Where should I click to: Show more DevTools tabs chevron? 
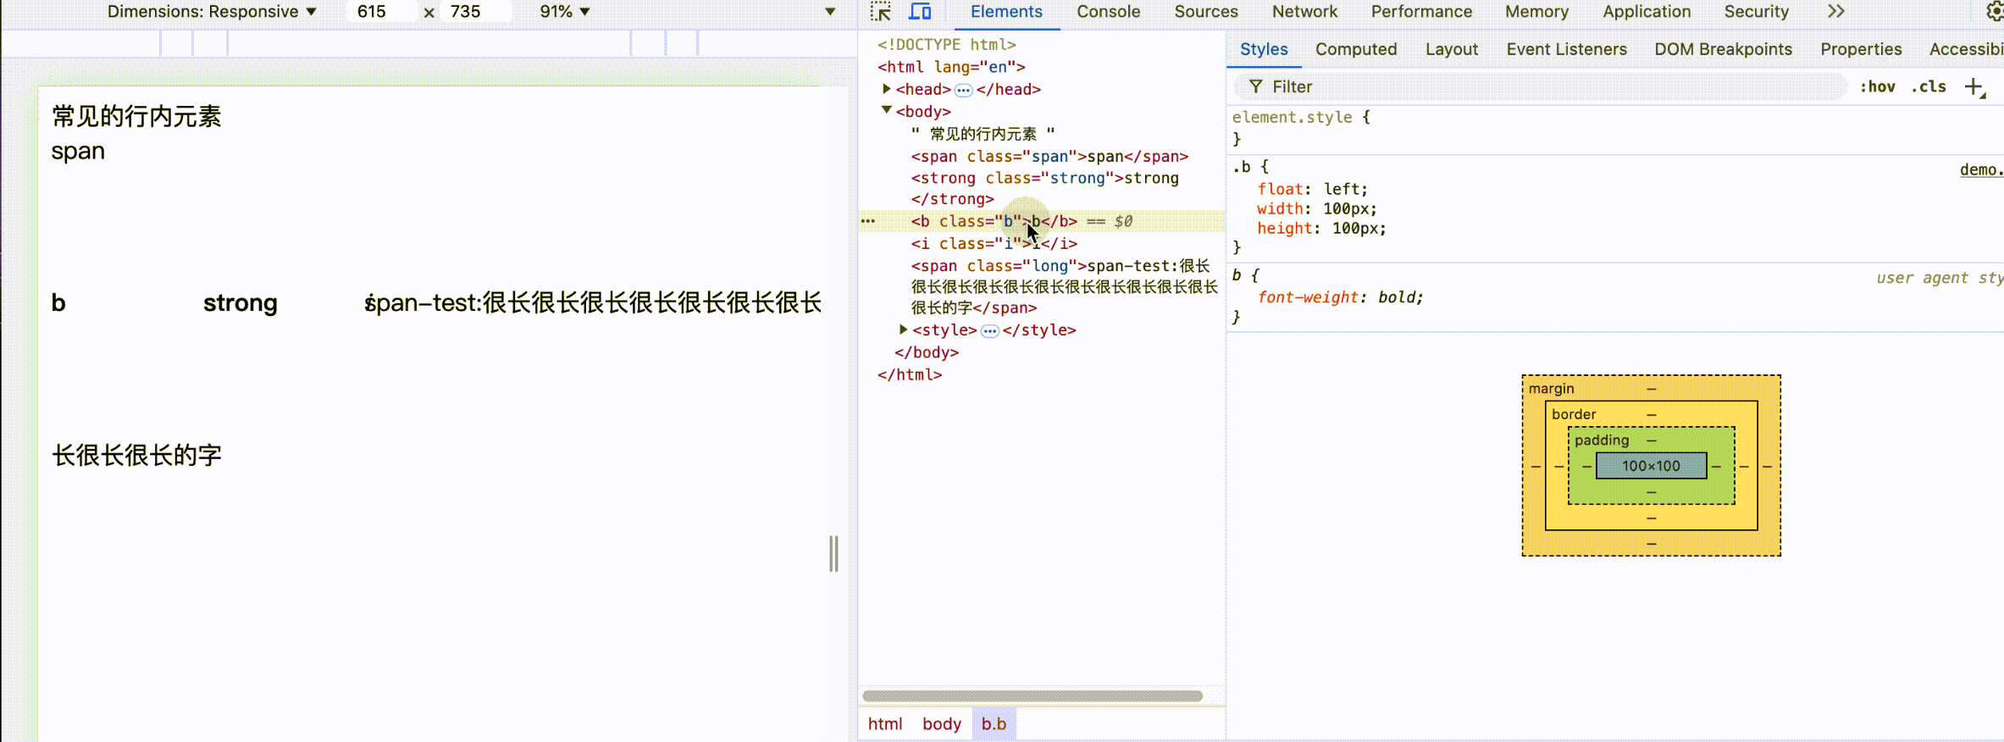coord(1835,12)
